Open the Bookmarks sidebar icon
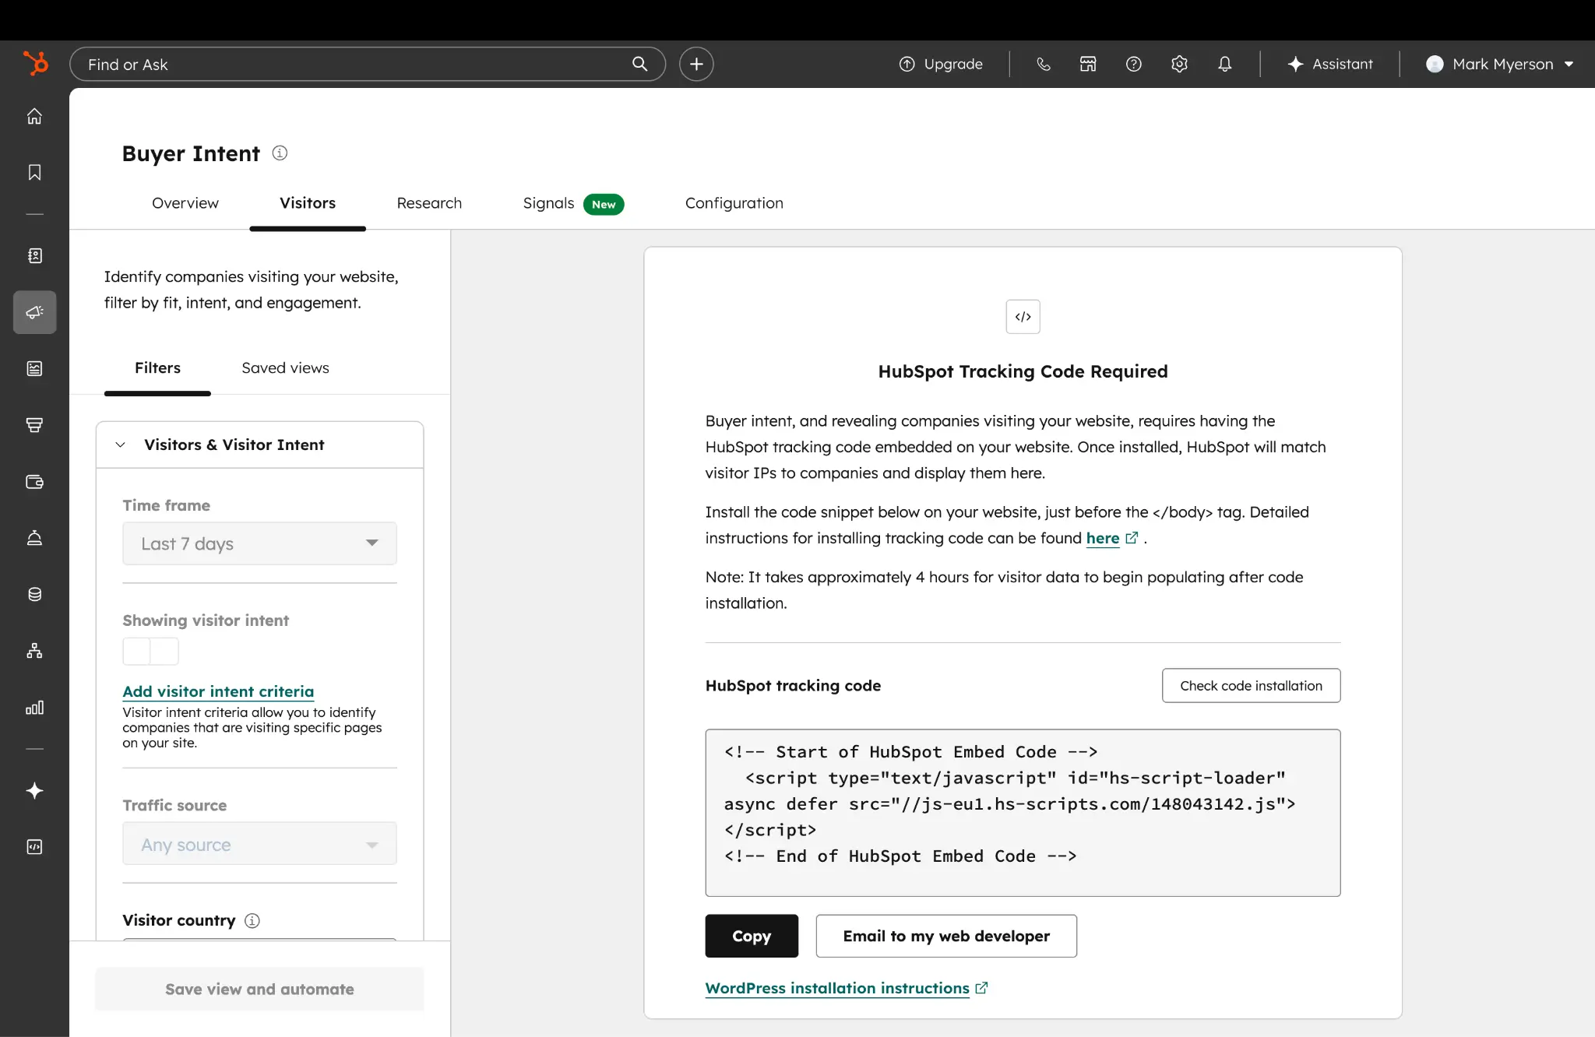 (34, 173)
